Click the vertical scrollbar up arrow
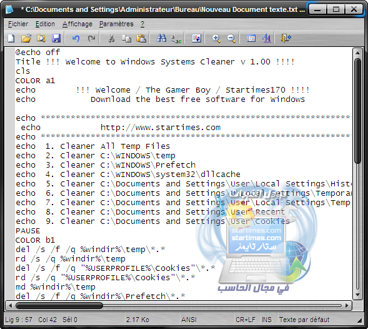Screen dimensions: 368x329 (x=357, y=53)
